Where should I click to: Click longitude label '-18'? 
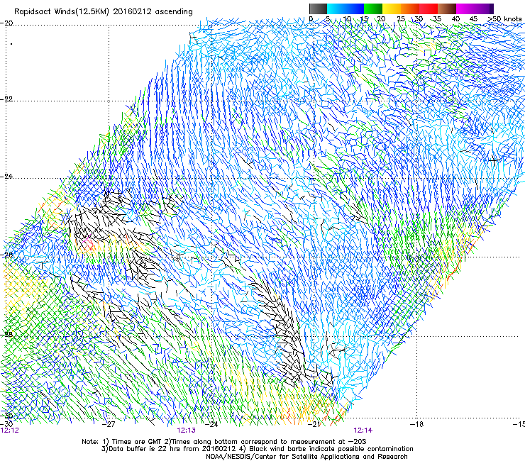[416, 424]
